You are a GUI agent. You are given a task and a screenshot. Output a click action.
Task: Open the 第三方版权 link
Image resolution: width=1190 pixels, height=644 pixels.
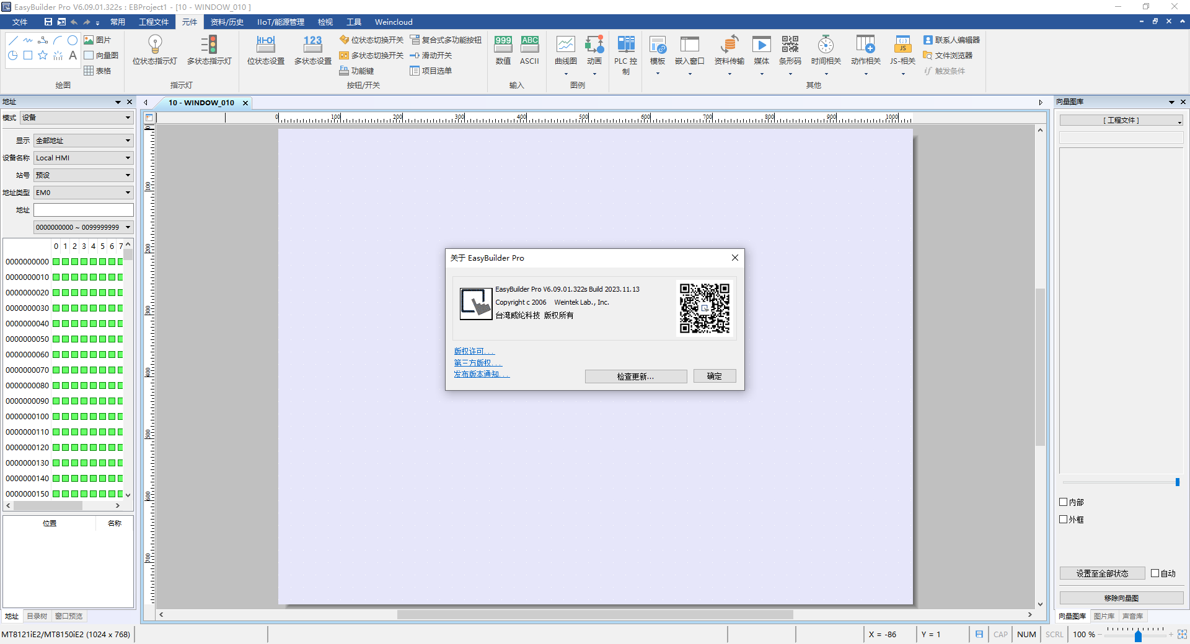click(x=478, y=363)
